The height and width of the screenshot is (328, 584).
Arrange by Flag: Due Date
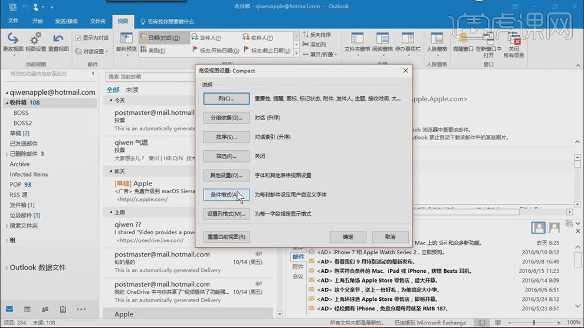[267, 50]
